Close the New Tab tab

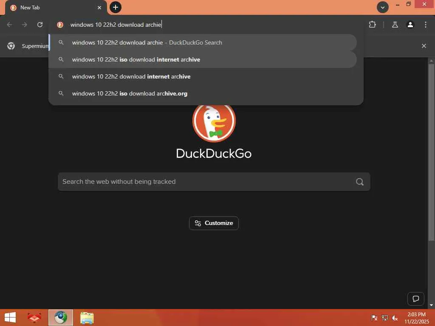(x=99, y=8)
